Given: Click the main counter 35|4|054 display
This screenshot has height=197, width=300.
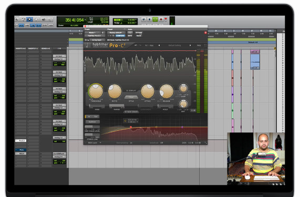Looking at the screenshot, I should [75, 20].
